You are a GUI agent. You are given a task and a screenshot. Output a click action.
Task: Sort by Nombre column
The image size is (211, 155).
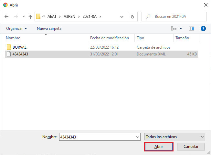(13, 38)
